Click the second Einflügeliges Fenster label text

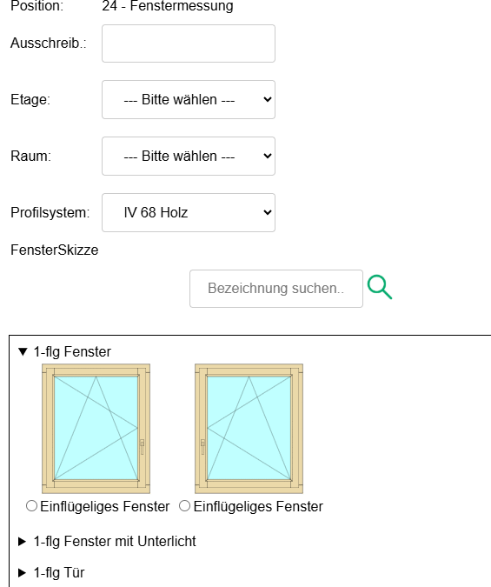[258, 506]
